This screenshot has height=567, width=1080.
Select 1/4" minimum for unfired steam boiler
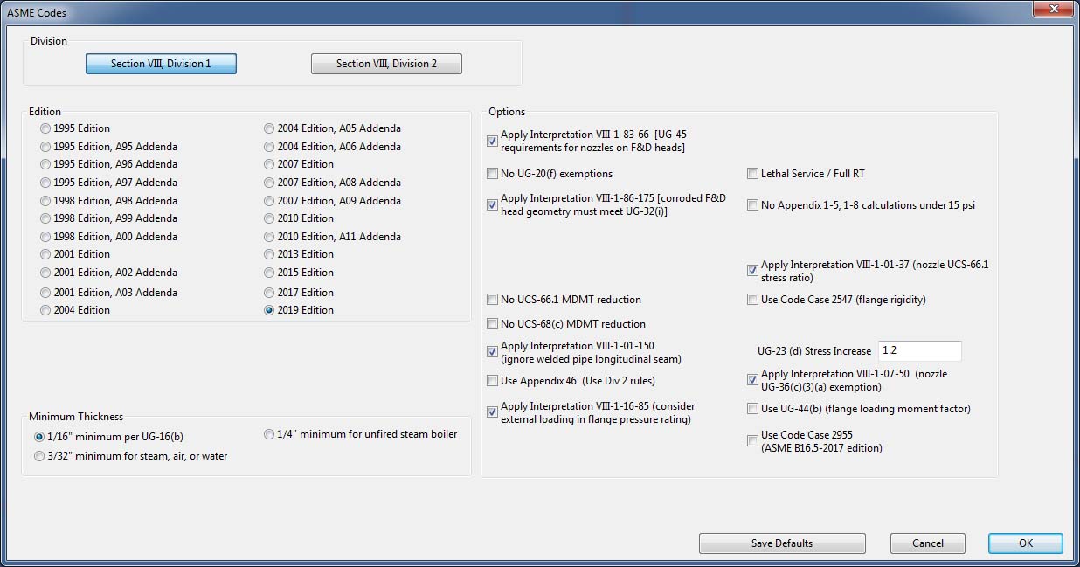pos(270,434)
